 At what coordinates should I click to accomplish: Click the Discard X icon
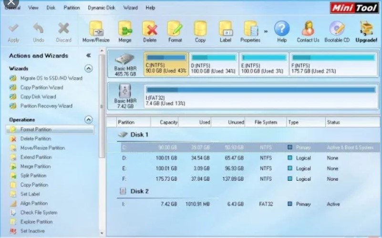[x=63, y=29]
